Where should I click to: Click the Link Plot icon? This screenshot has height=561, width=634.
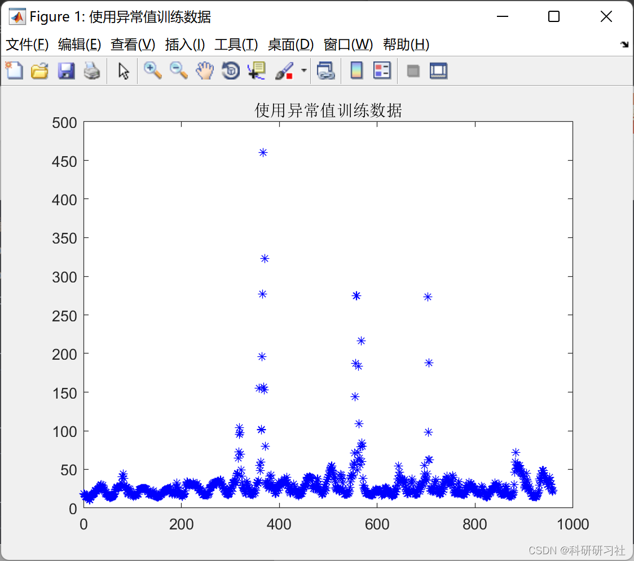pos(326,70)
